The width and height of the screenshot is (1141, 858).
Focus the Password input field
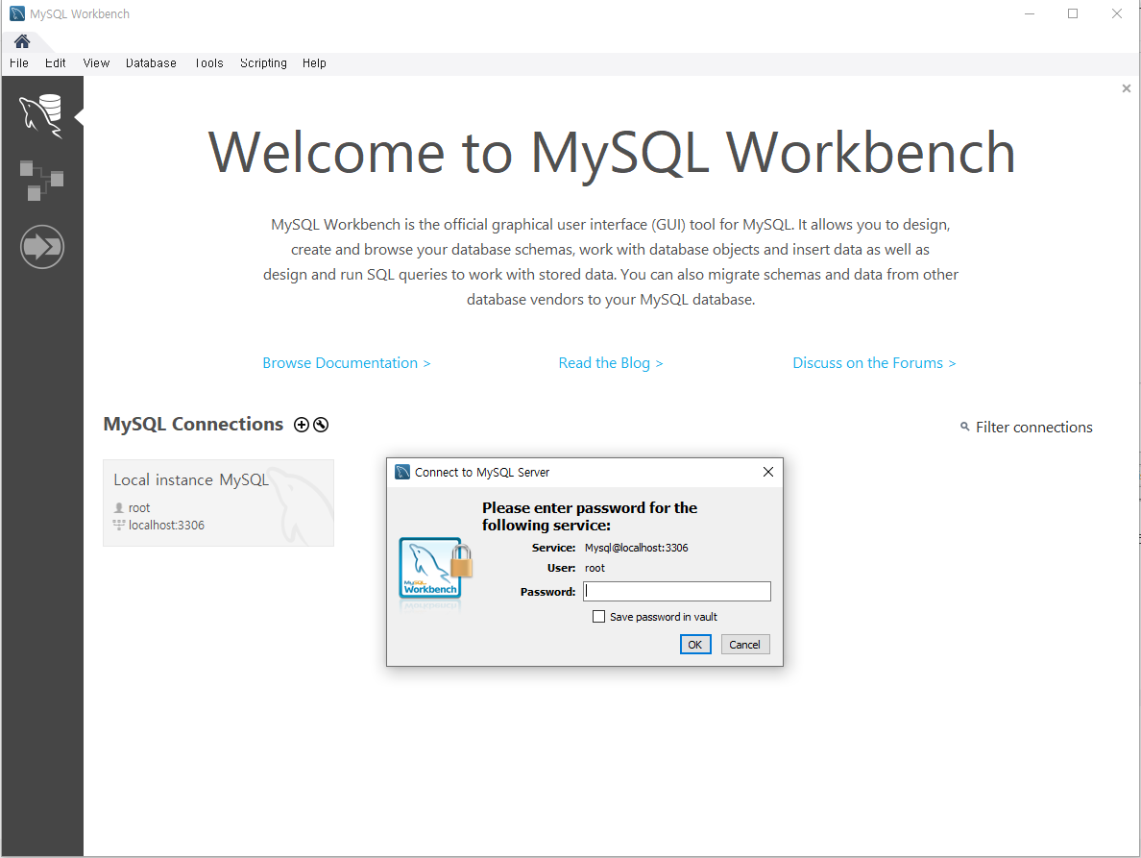tap(677, 592)
